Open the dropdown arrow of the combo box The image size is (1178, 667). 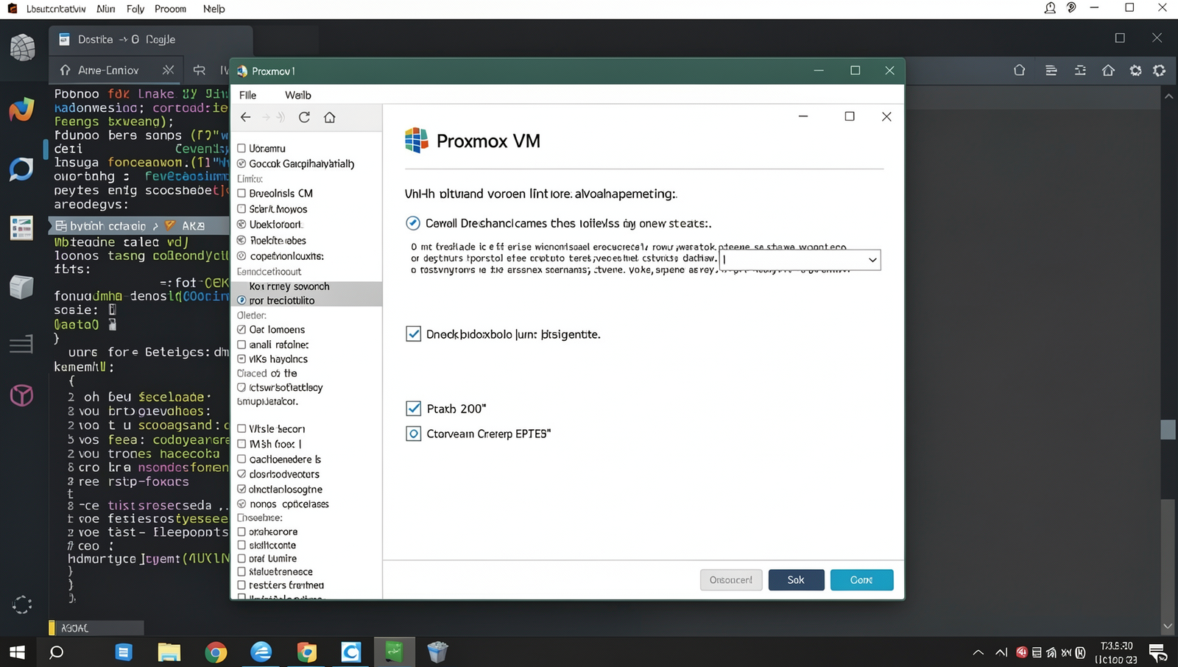point(872,260)
